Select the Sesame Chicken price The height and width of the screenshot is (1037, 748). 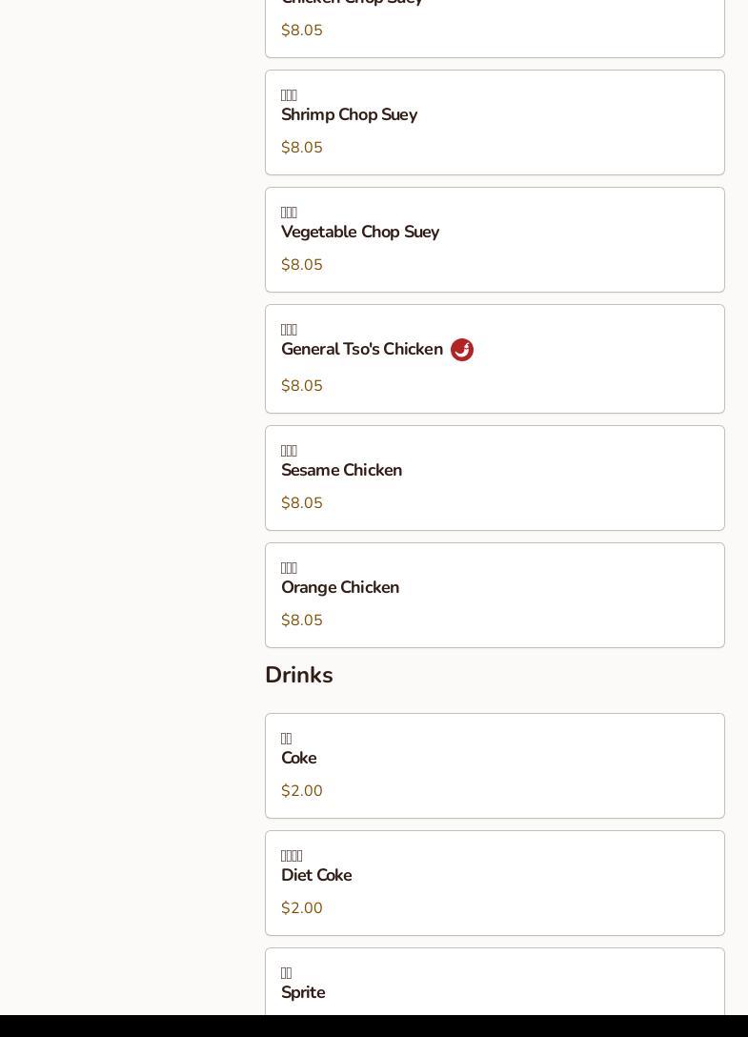pyautogui.click(x=301, y=503)
